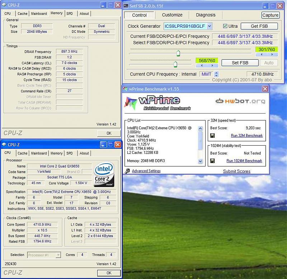The width and height of the screenshot is (287, 279).
Task: Click the Submit Scores link
Action: (x=236, y=171)
